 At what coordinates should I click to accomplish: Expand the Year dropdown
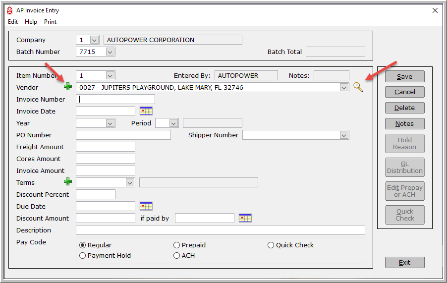click(110, 123)
